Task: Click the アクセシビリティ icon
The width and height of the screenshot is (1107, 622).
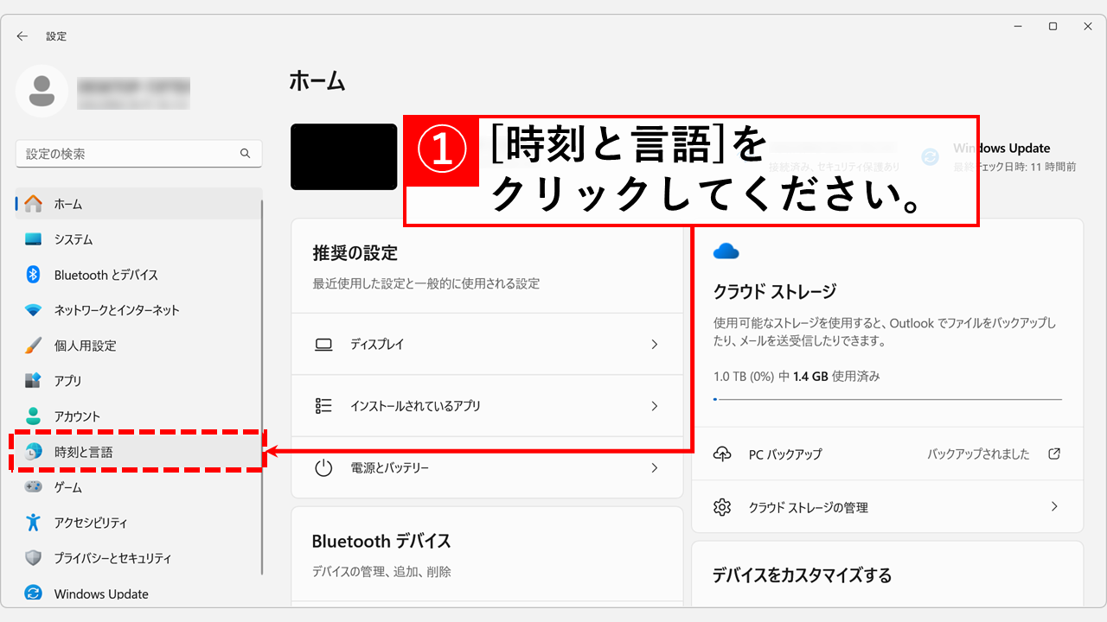Action: click(32, 522)
